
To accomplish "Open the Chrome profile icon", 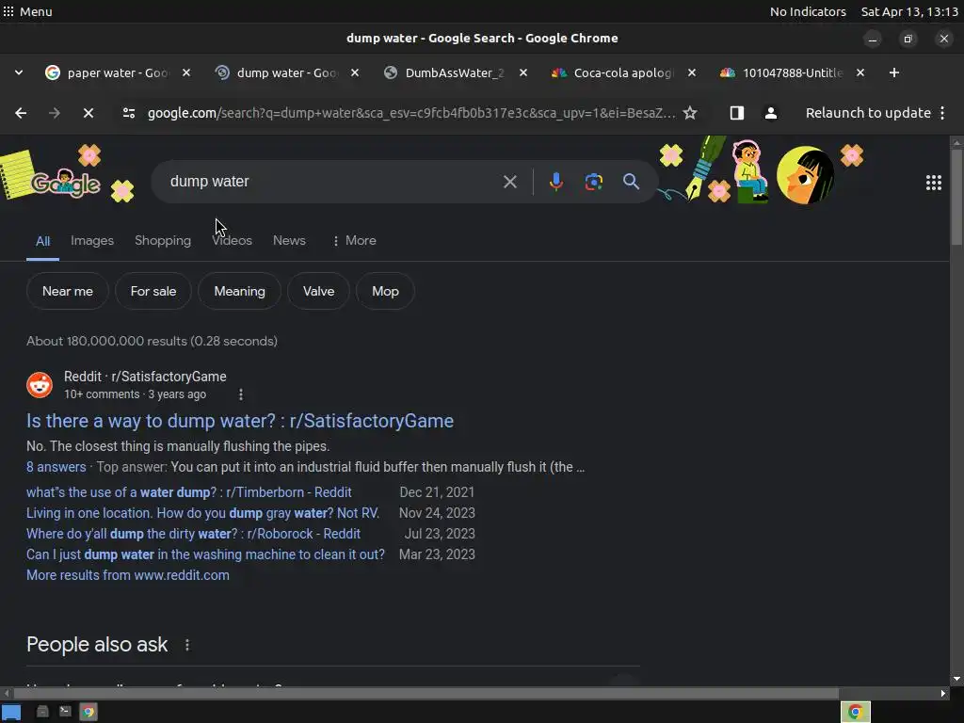I will point(770,113).
